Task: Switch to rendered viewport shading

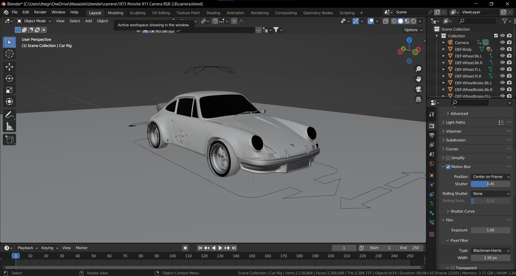Action: click(x=414, y=21)
